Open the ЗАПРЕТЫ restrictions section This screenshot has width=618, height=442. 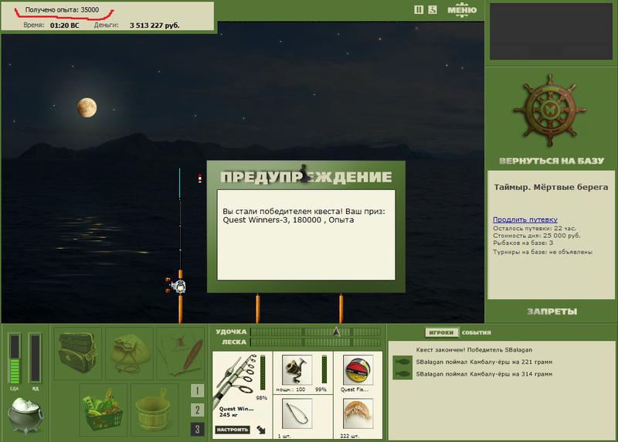[552, 311]
